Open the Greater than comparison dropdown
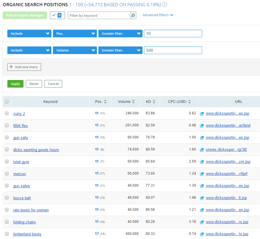This screenshot has width=260, height=239. point(120,34)
